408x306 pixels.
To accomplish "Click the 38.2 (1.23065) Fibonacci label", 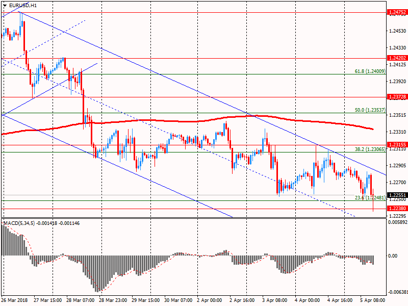I will pyautogui.click(x=370, y=149).
